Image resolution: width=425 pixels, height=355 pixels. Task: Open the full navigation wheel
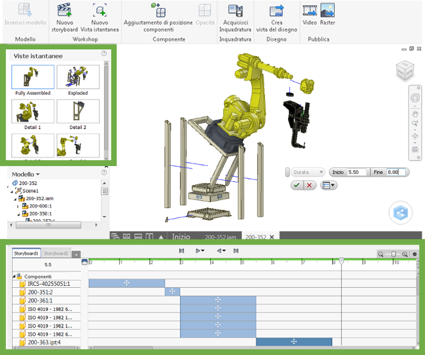(x=415, y=97)
